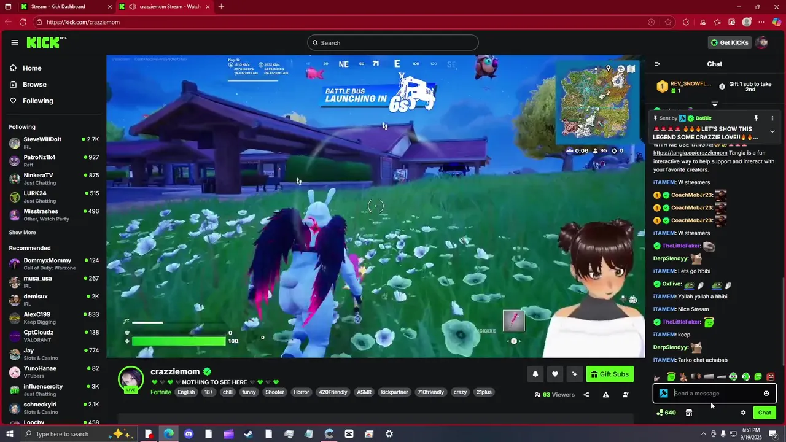Open Misstrashes channel in Following
This screenshot has width=786, height=442.
click(x=54, y=214)
